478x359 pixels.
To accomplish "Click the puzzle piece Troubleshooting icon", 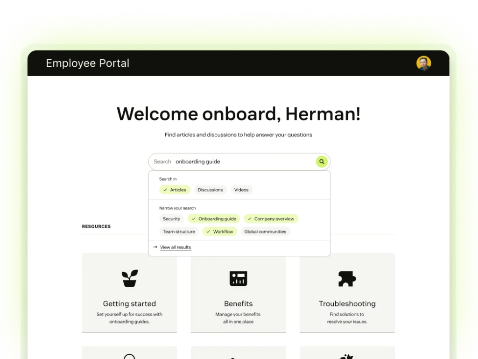I will point(347,279).
